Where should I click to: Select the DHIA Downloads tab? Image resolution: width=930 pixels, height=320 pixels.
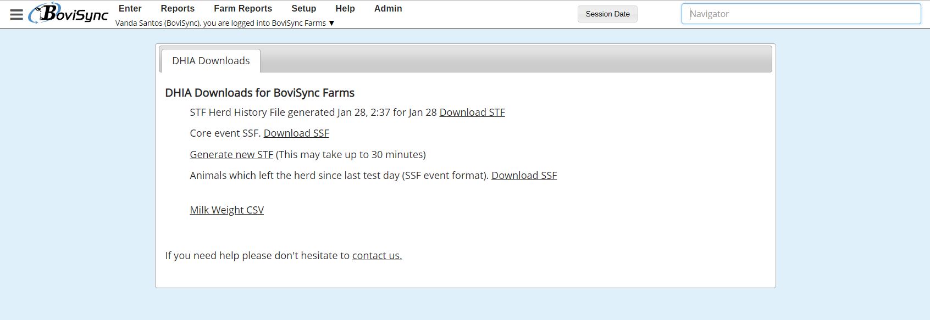point(211,60)
